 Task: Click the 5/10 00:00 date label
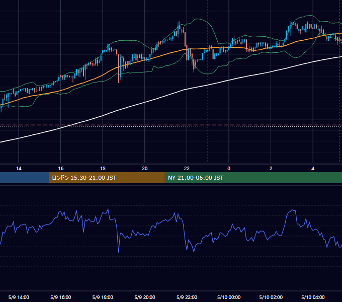tap(229, 297)
